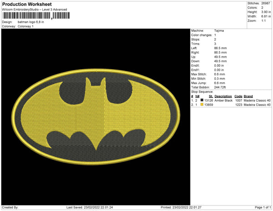Select the Up value 49.5 mm

(x=220, y=57)
